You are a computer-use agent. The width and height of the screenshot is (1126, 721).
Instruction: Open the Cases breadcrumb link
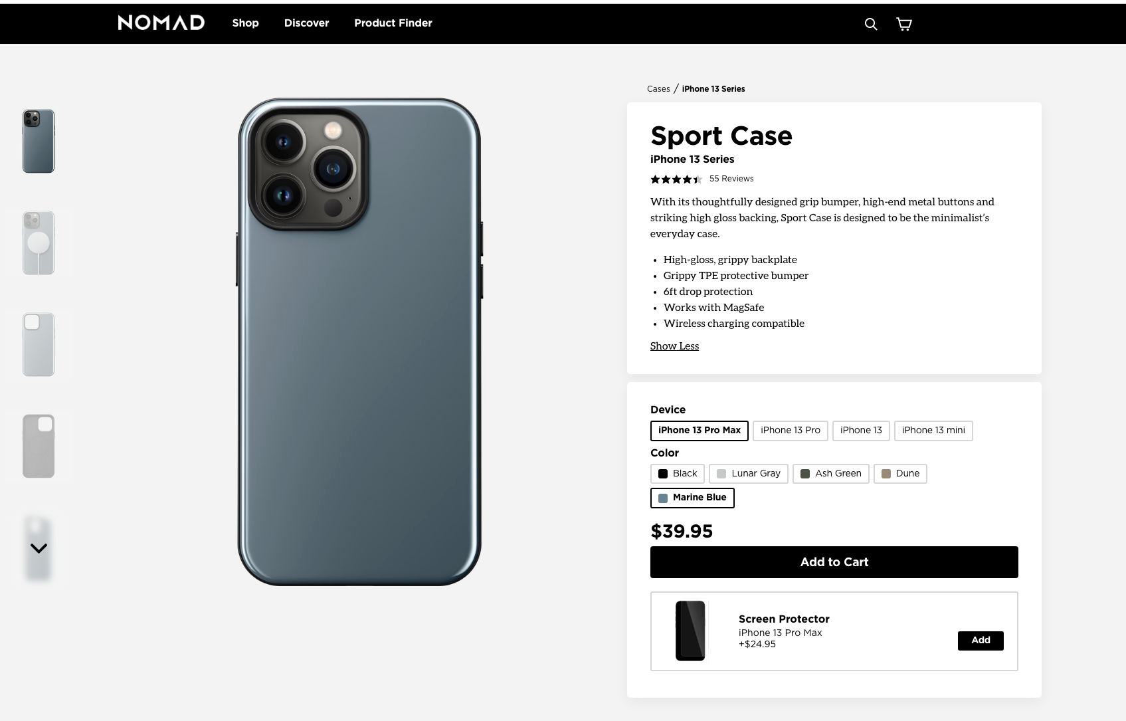click(x=658, y=89)
